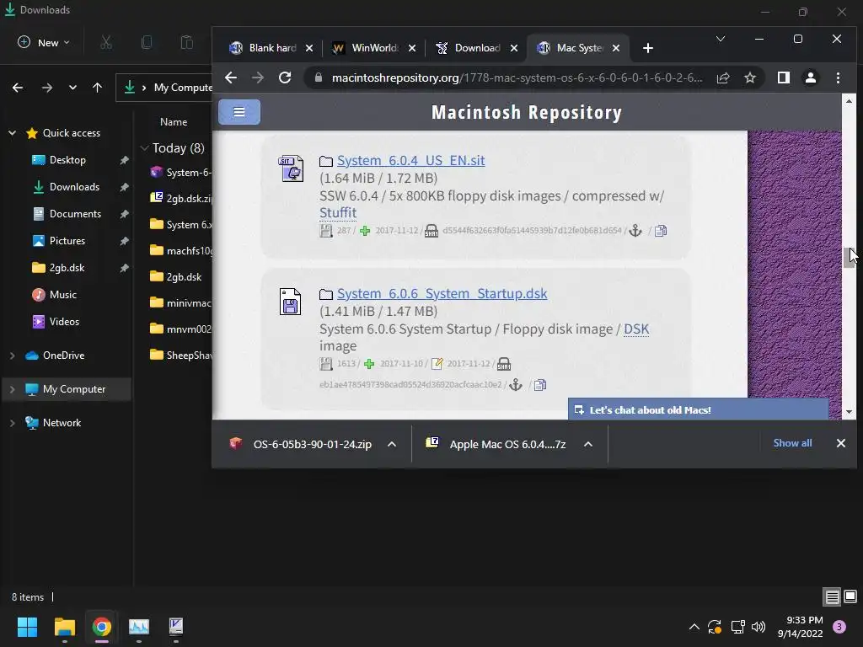Select Pictures in Quick access
Image resolution: width=863 pixels, height=647 pixels.
click(67, 241)
